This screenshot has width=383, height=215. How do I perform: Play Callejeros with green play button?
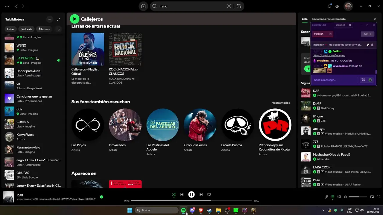click(x=75, y=19)
